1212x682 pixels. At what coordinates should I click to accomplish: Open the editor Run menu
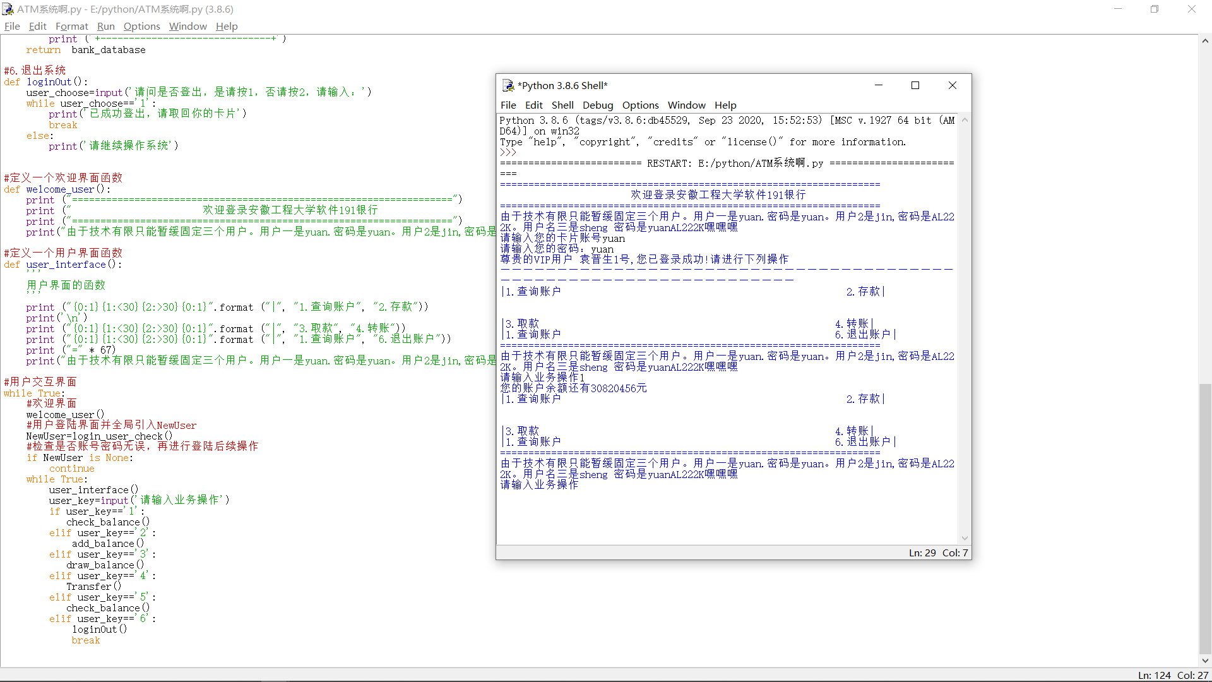[x=105, y=26]
